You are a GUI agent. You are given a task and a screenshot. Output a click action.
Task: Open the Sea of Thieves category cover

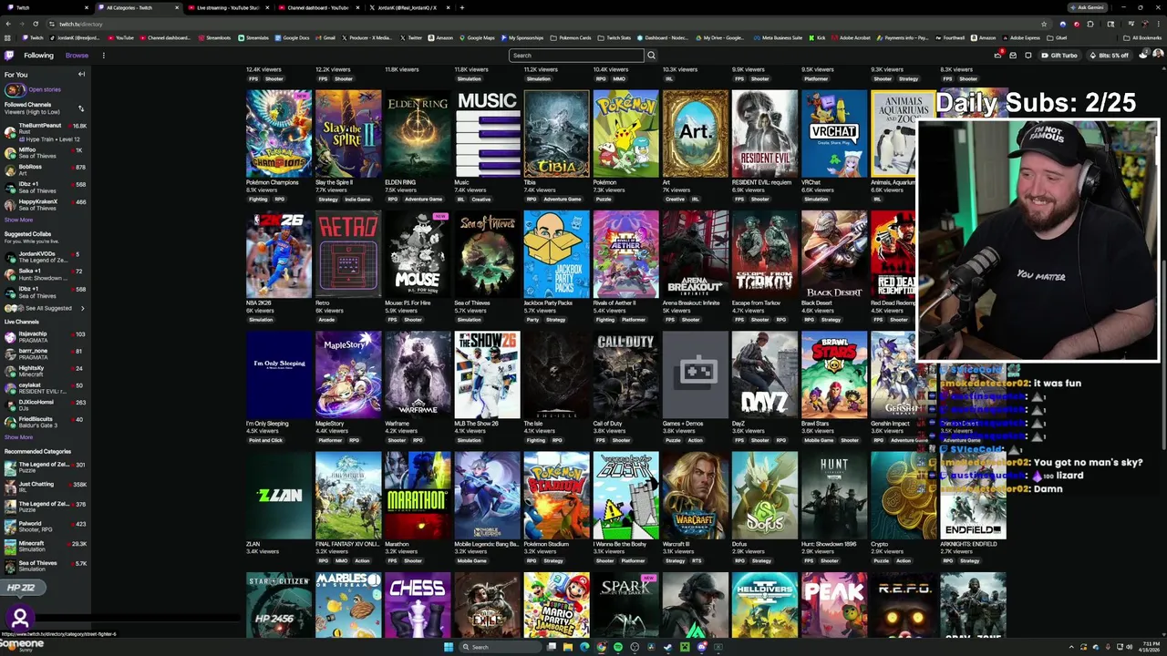coord(487,254)
